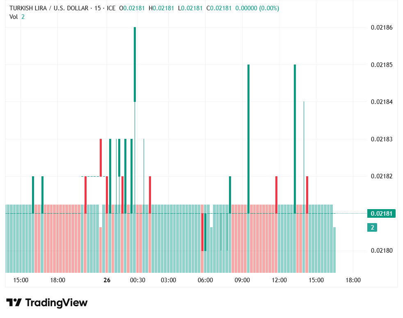Open the TradingView logo link

click(x=47, y=302)
